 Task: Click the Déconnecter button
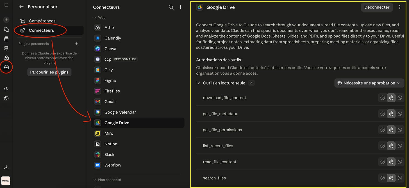coord(377,7)
